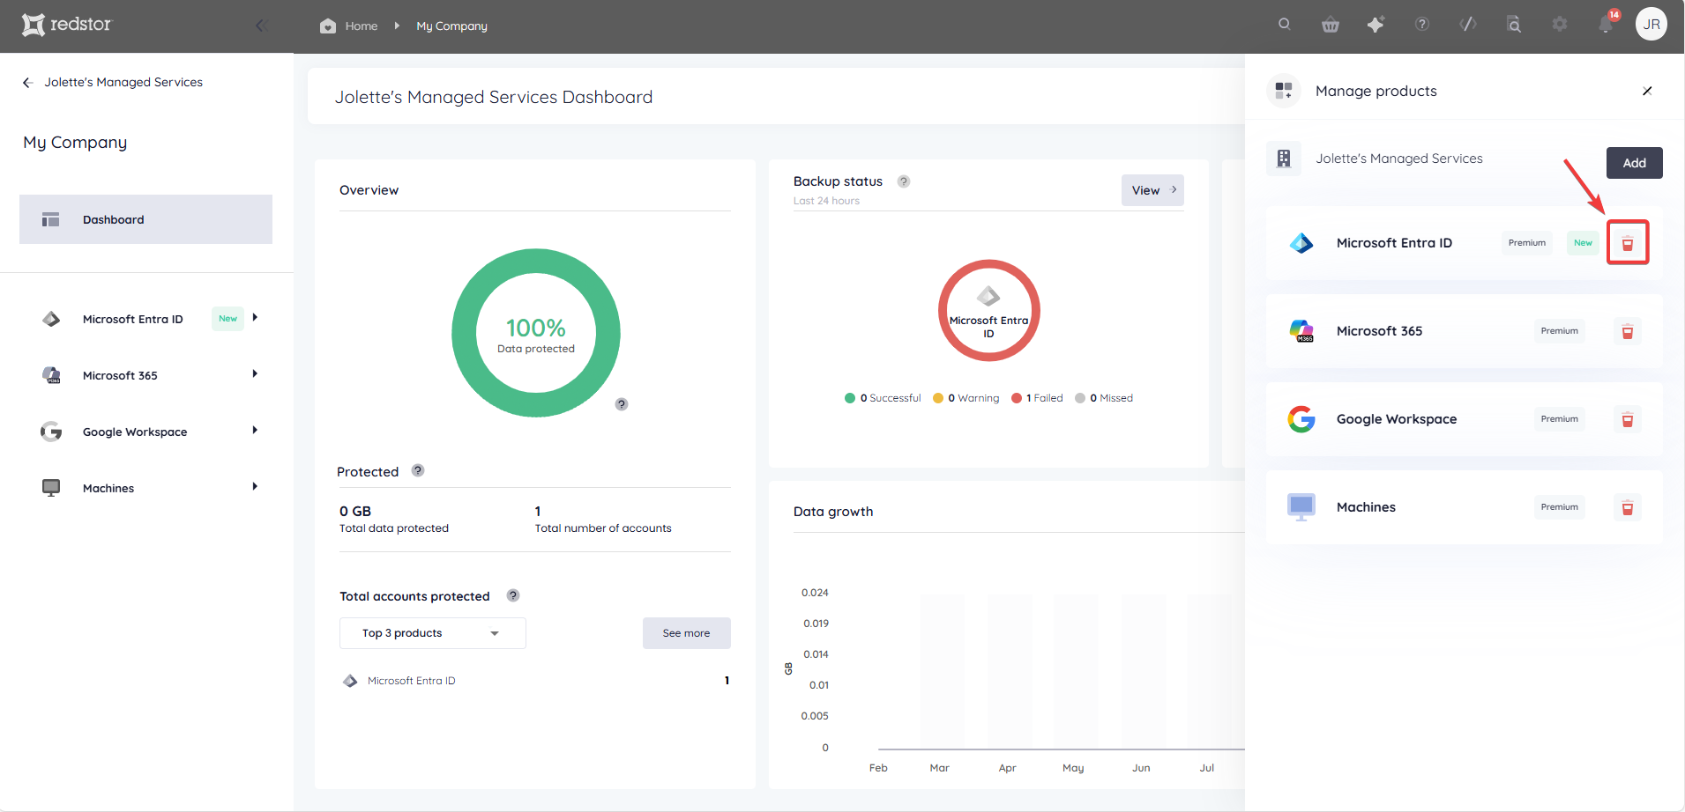Close the Manage products panel

1647,91
